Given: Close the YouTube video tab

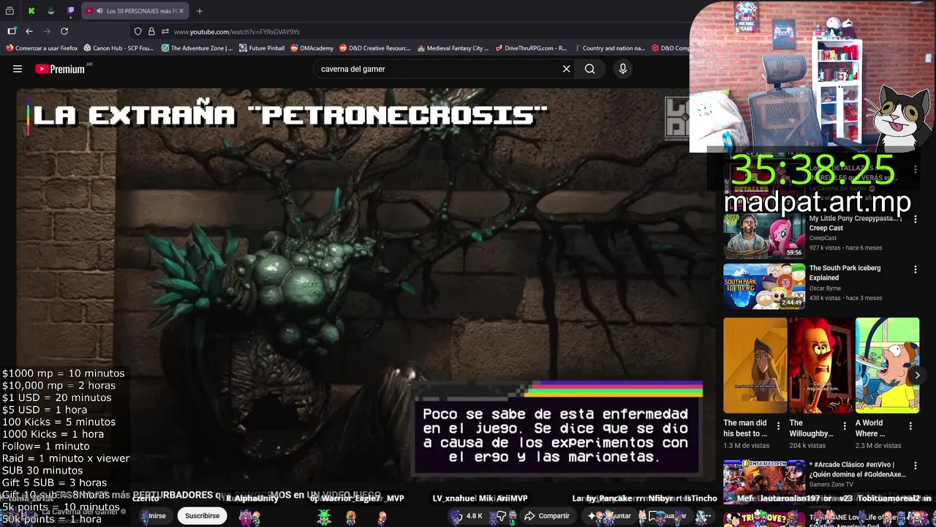Looking at the screenshot, I should click(181, 11).
